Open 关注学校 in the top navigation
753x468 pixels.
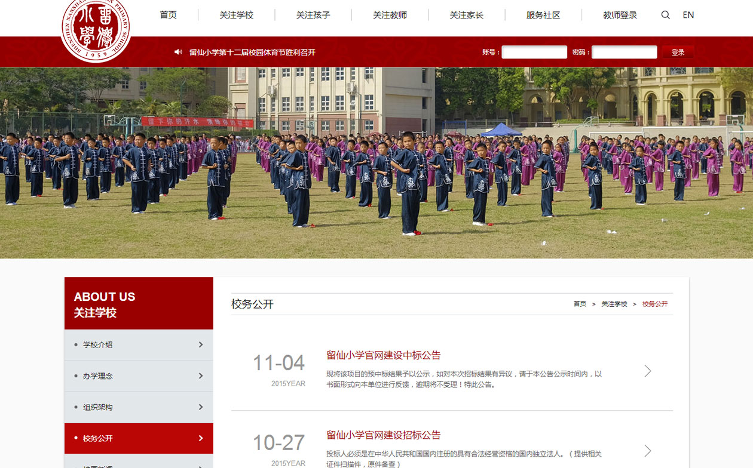click(x=237, y=15)
